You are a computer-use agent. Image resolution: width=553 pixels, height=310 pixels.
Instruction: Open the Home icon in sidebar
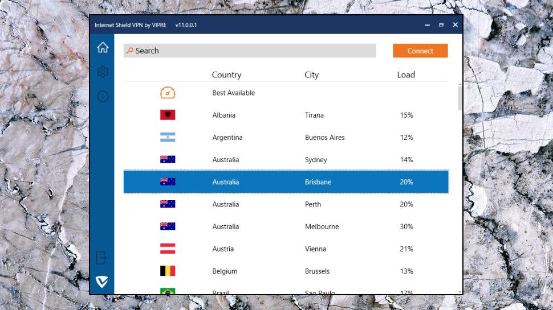[103, 47]
